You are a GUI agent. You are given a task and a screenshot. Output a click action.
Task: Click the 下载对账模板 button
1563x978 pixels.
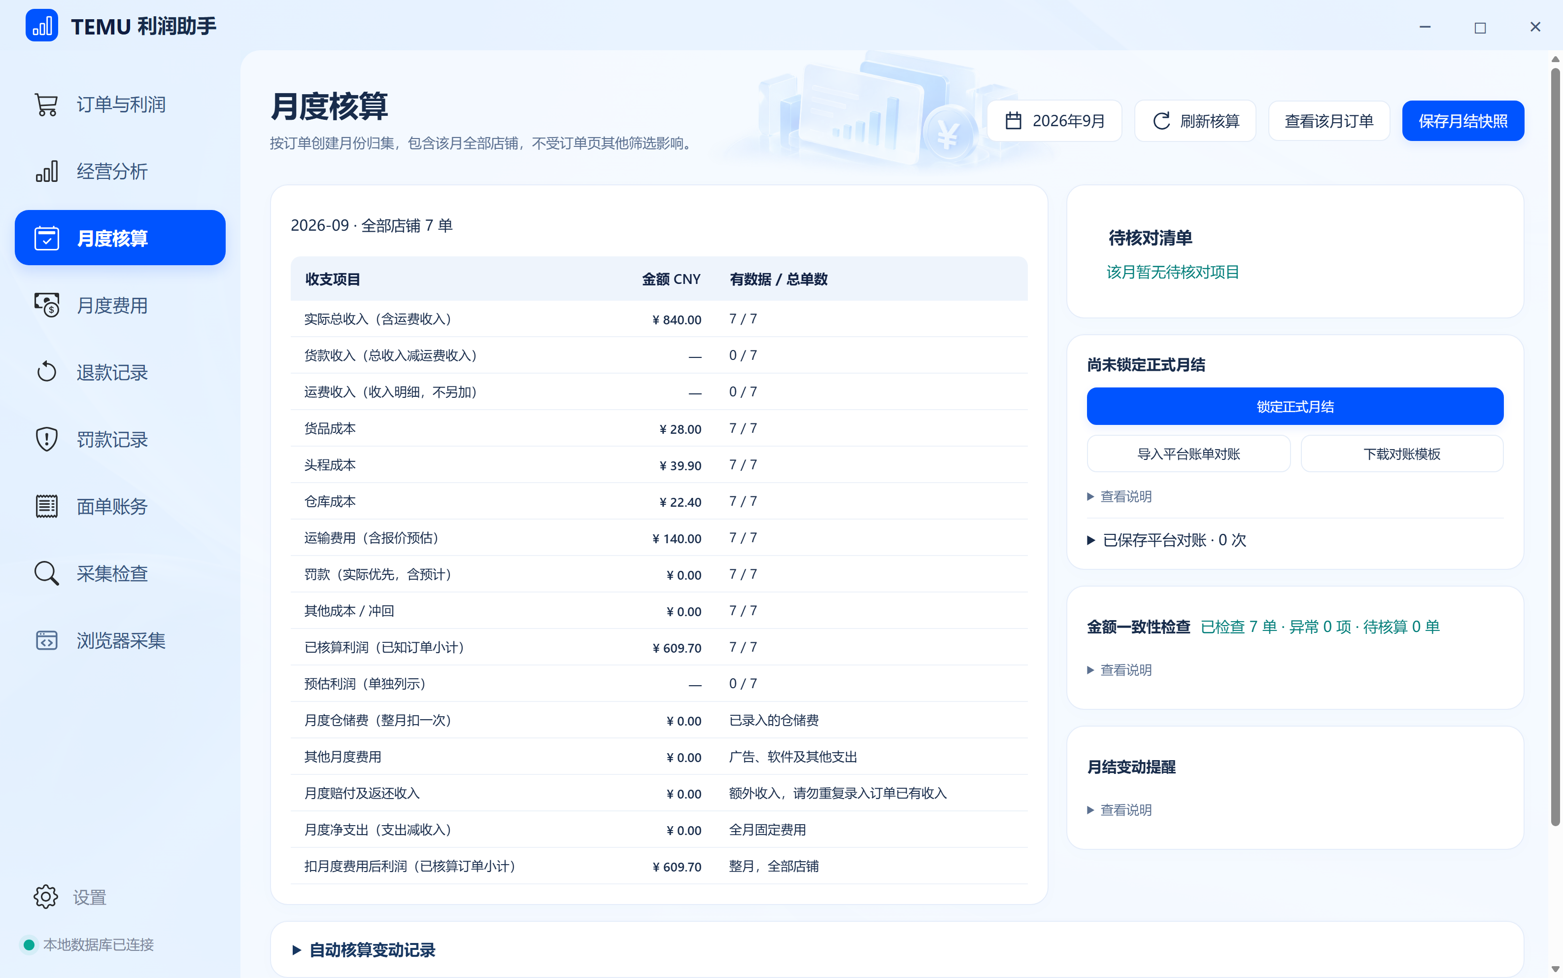click(1401, 454)
